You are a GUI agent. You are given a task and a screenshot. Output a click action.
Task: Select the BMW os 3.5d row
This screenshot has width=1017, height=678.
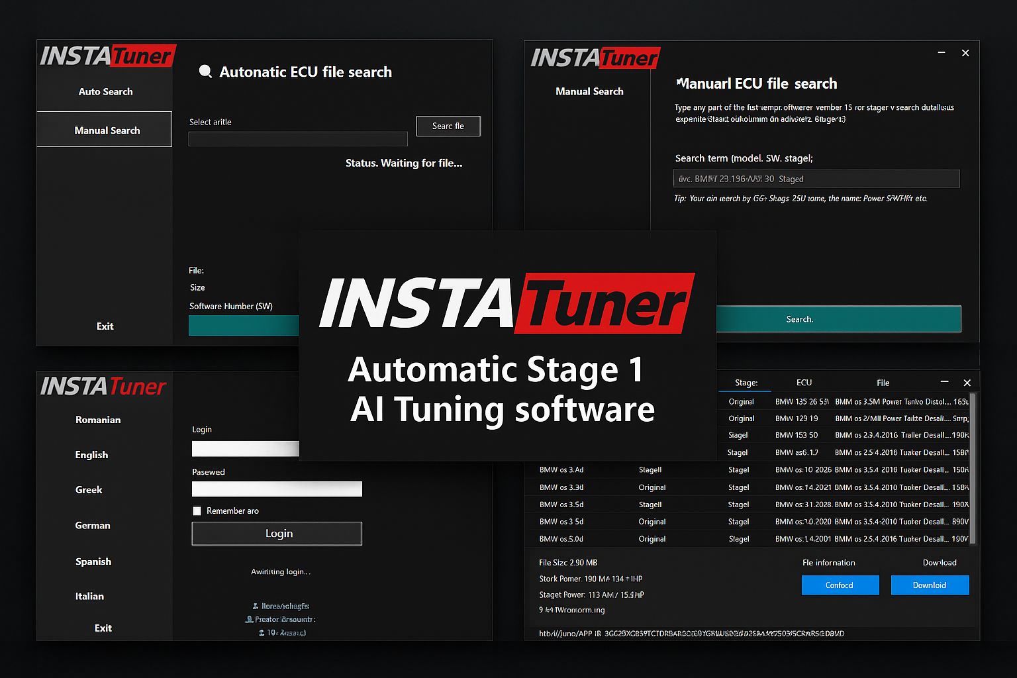[x=748, y=505]
